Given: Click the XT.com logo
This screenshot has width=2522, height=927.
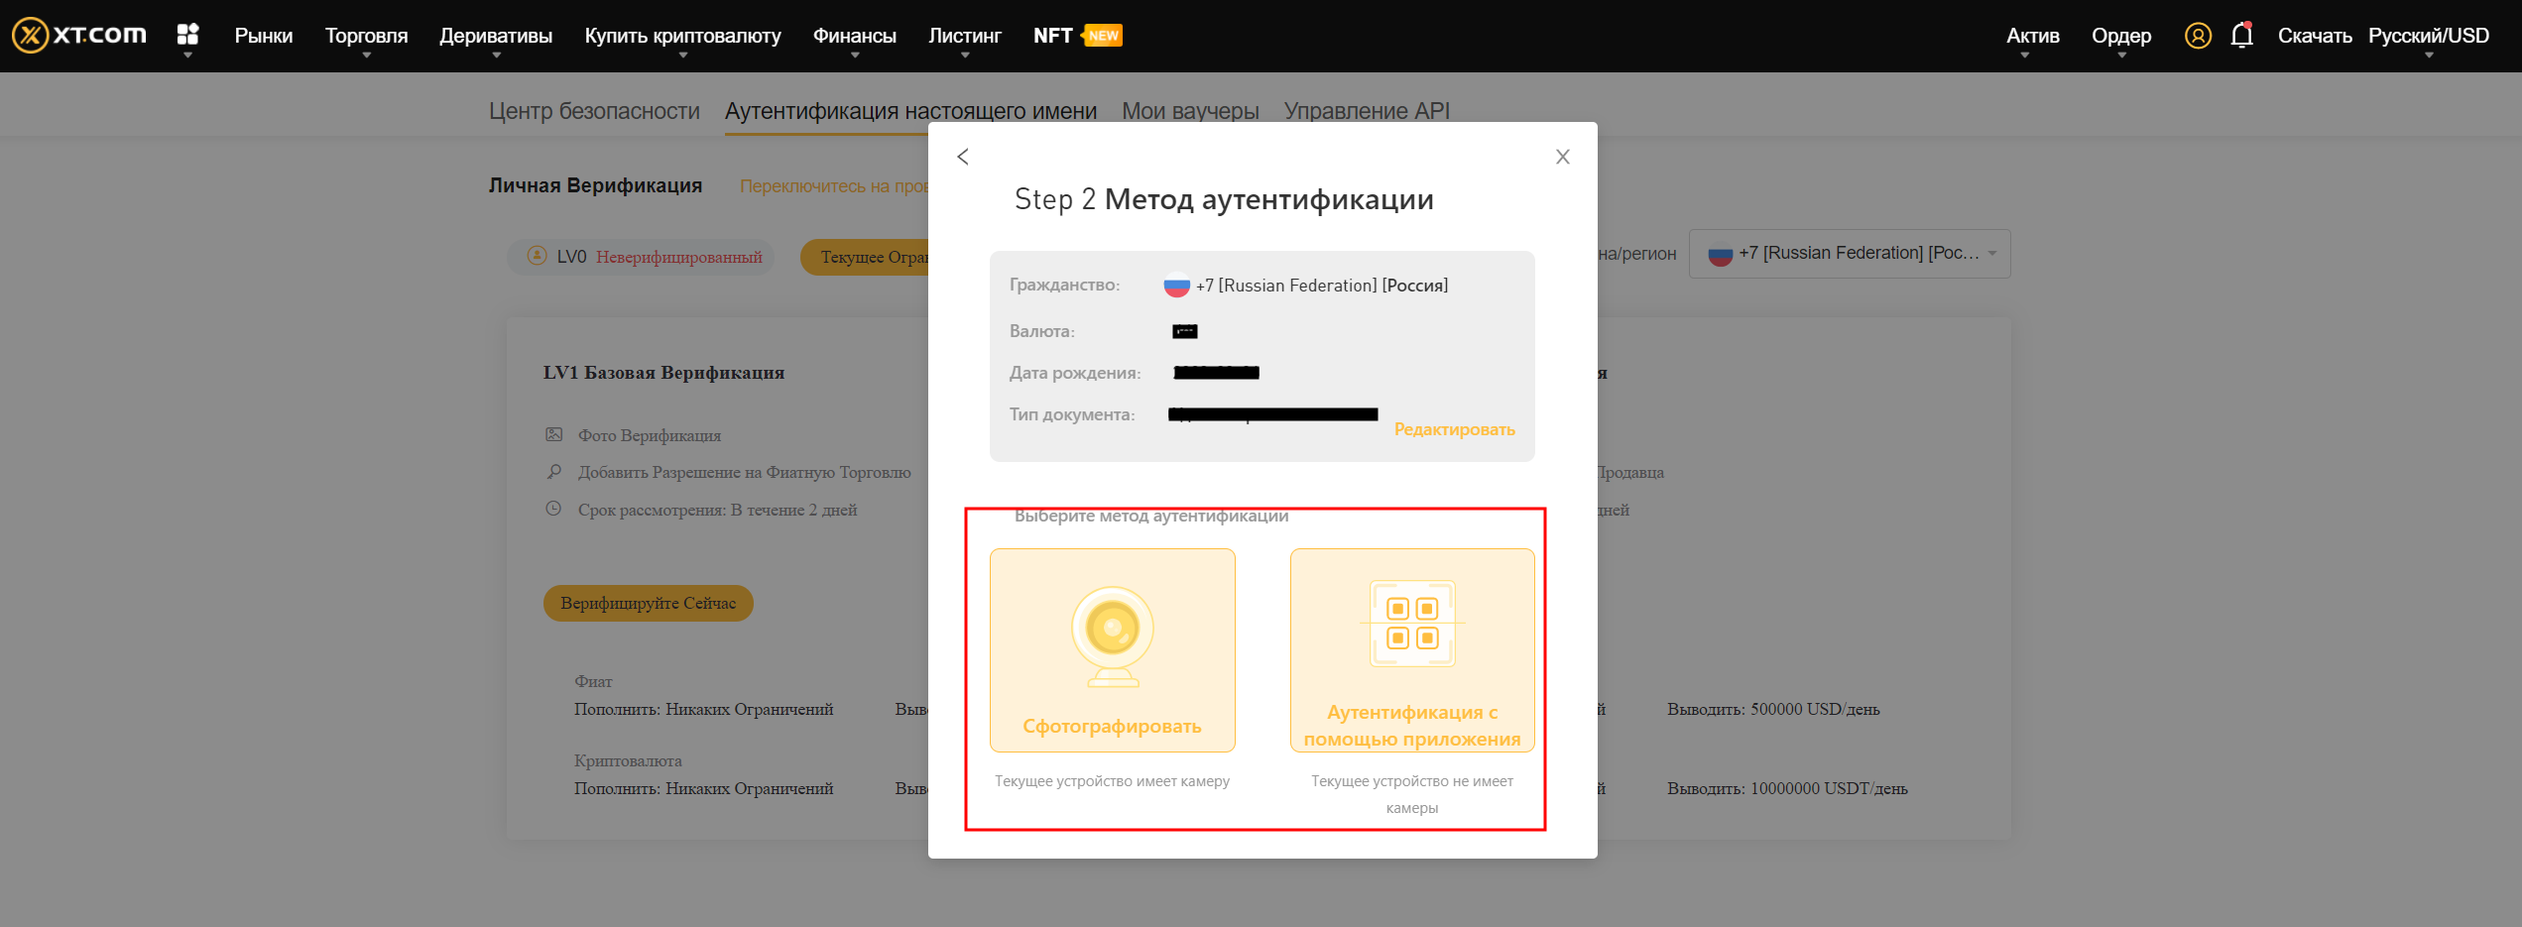Looking at the screenshot, I should 79,36.
